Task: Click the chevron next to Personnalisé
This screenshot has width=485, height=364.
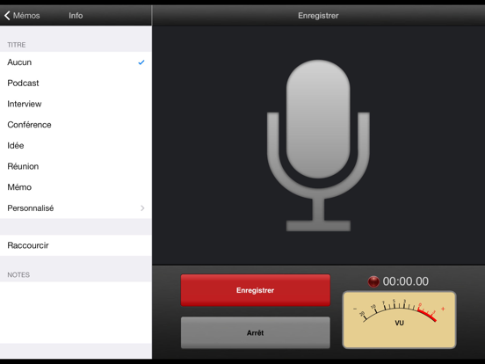Action: [x=142, y=208]
